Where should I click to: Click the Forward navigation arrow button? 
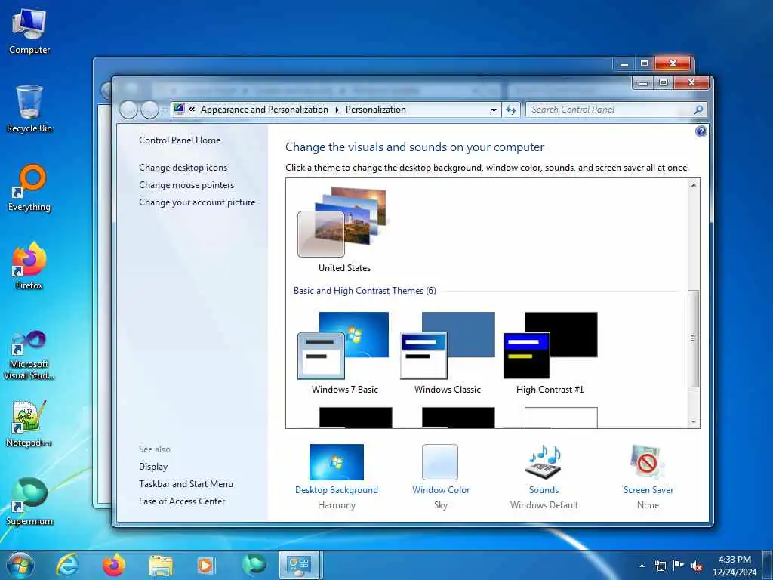(x=149, y=110)
